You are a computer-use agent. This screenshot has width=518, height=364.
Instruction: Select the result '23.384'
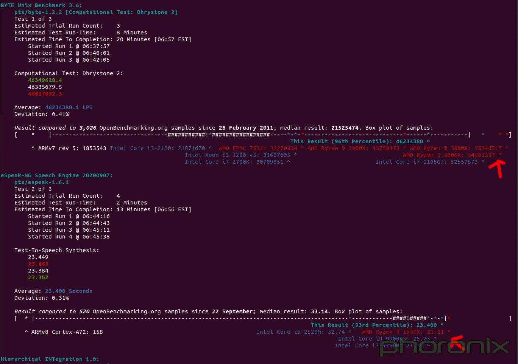(38, 271)
